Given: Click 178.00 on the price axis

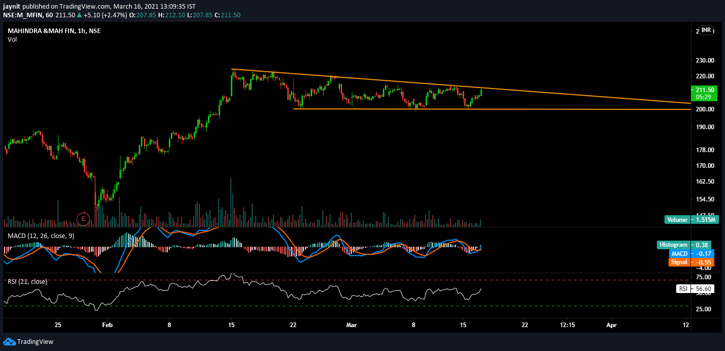Looking at the screenshot, I should pyautogui.click(x=705, y=150).
